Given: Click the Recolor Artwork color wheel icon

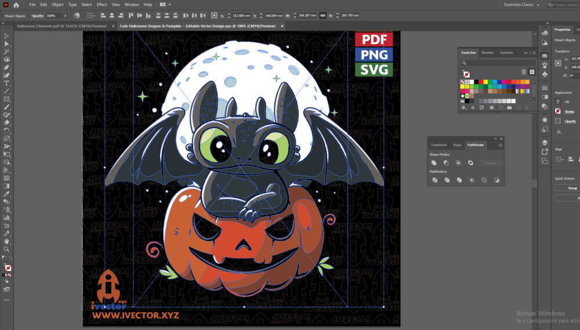Looking at the screenshot, I should coord(77,16).
